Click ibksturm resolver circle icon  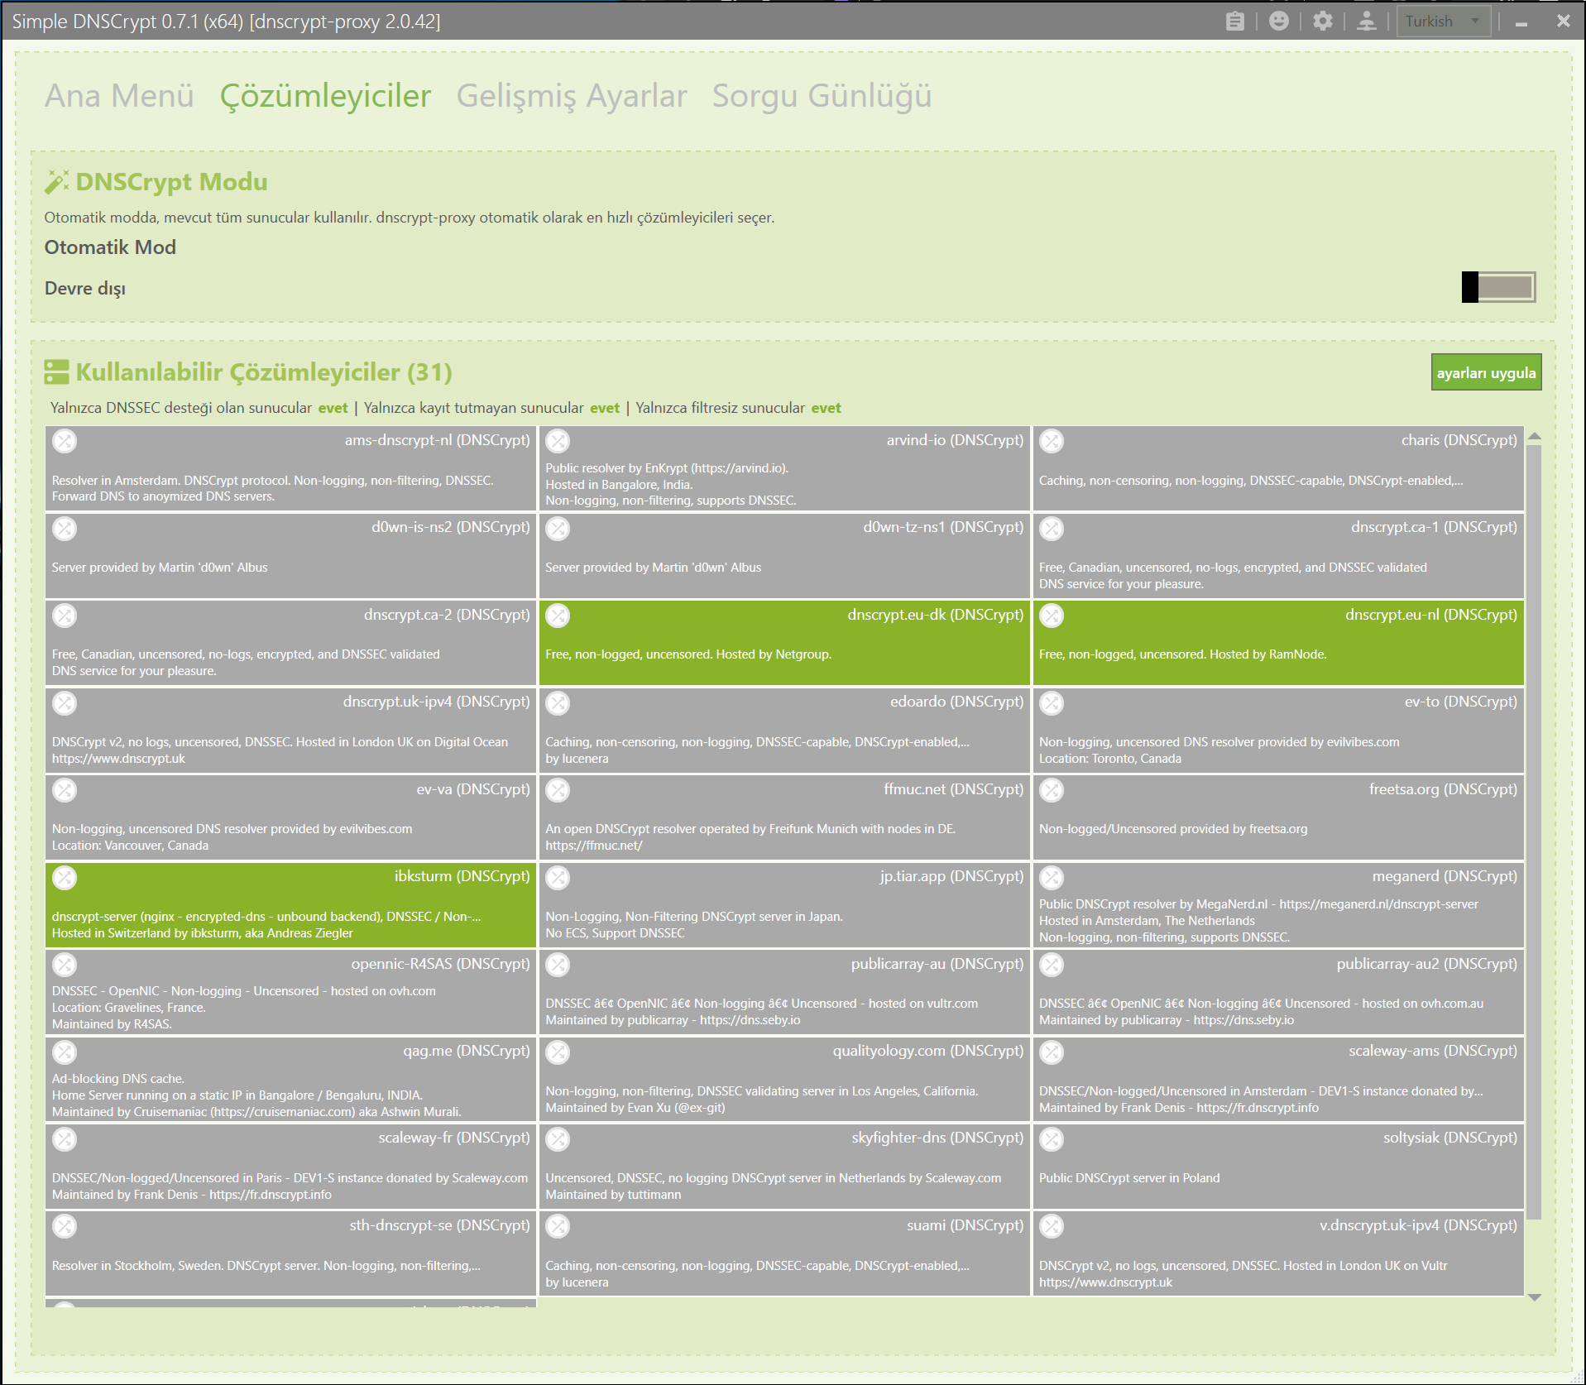coord(65,877)
